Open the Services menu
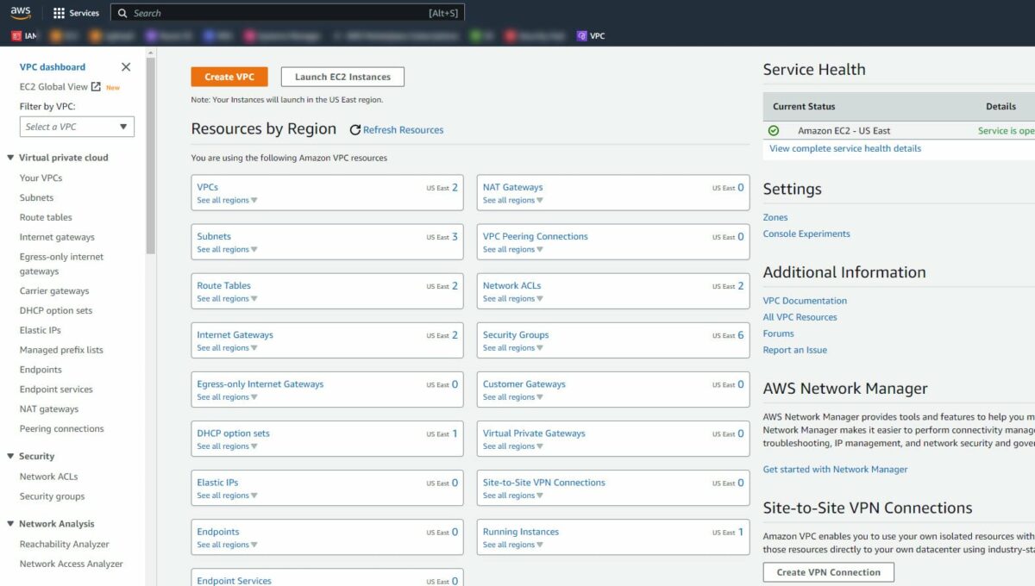The height and width of the screenshot is (586, 1035). (x=76, y=12)
